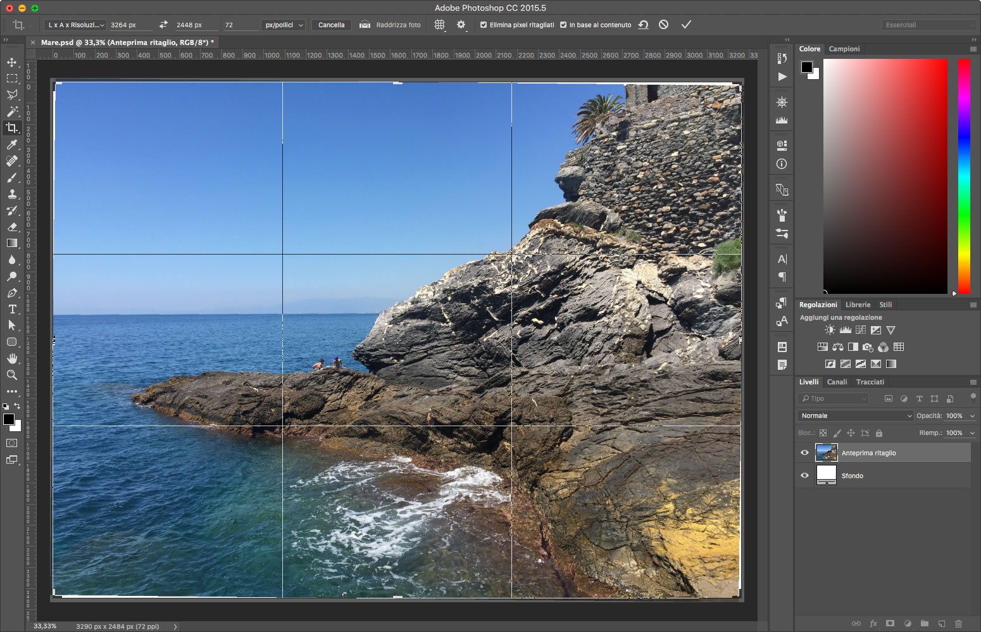Hide the Anteprima ritaglio layer

coord(804,453)
